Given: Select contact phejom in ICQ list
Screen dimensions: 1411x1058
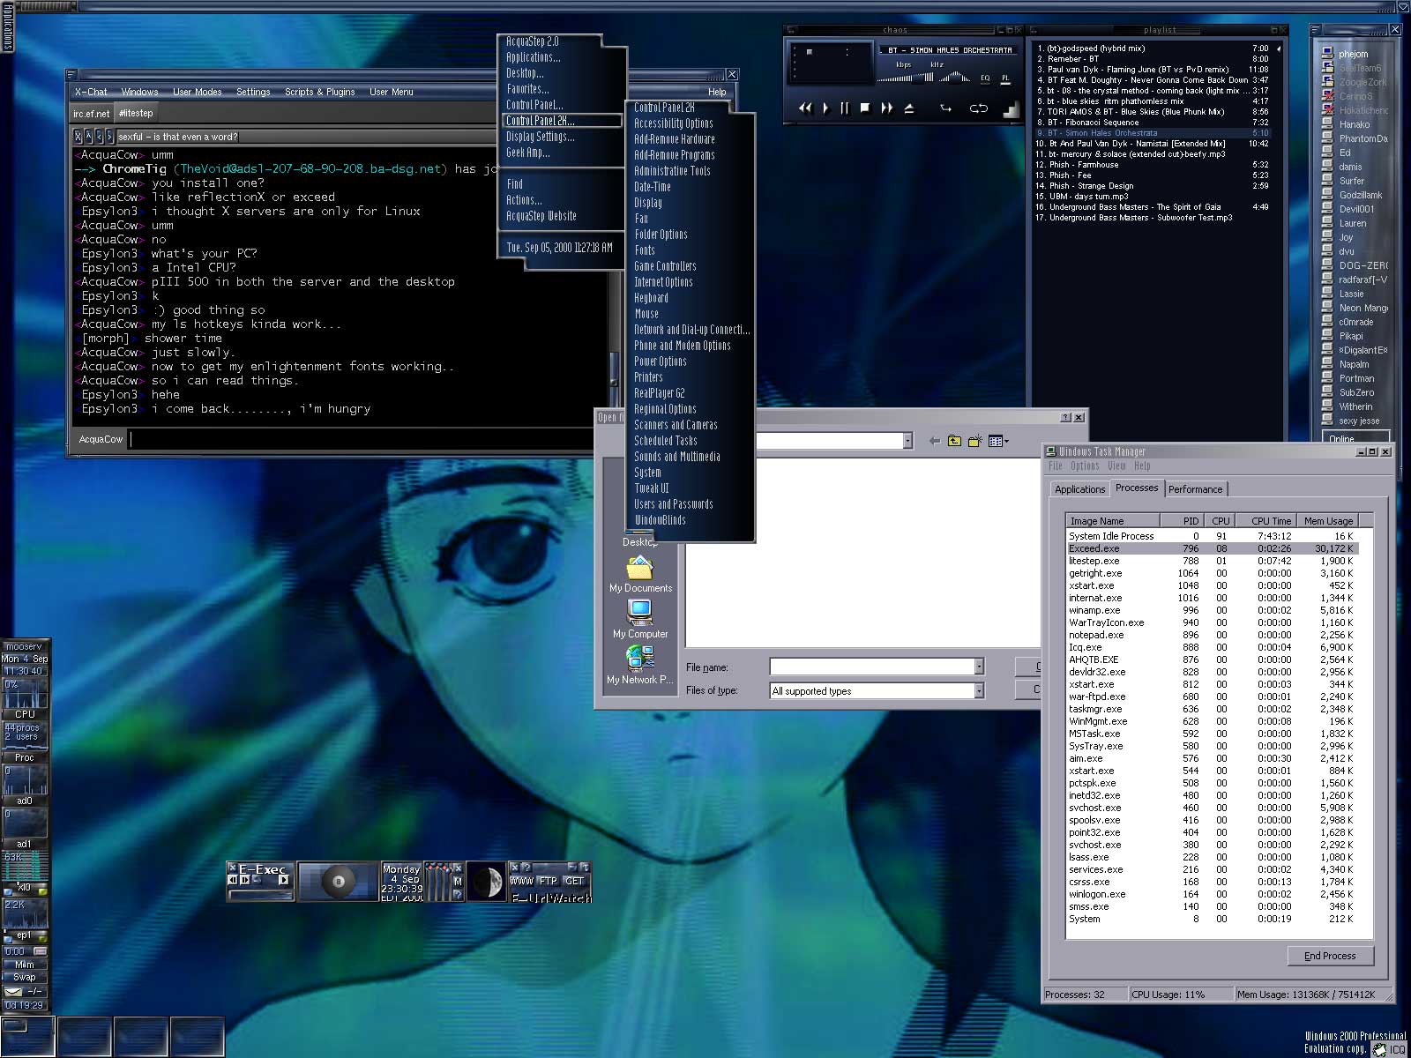Looking at the screenshot, I should coord(1355,54).
